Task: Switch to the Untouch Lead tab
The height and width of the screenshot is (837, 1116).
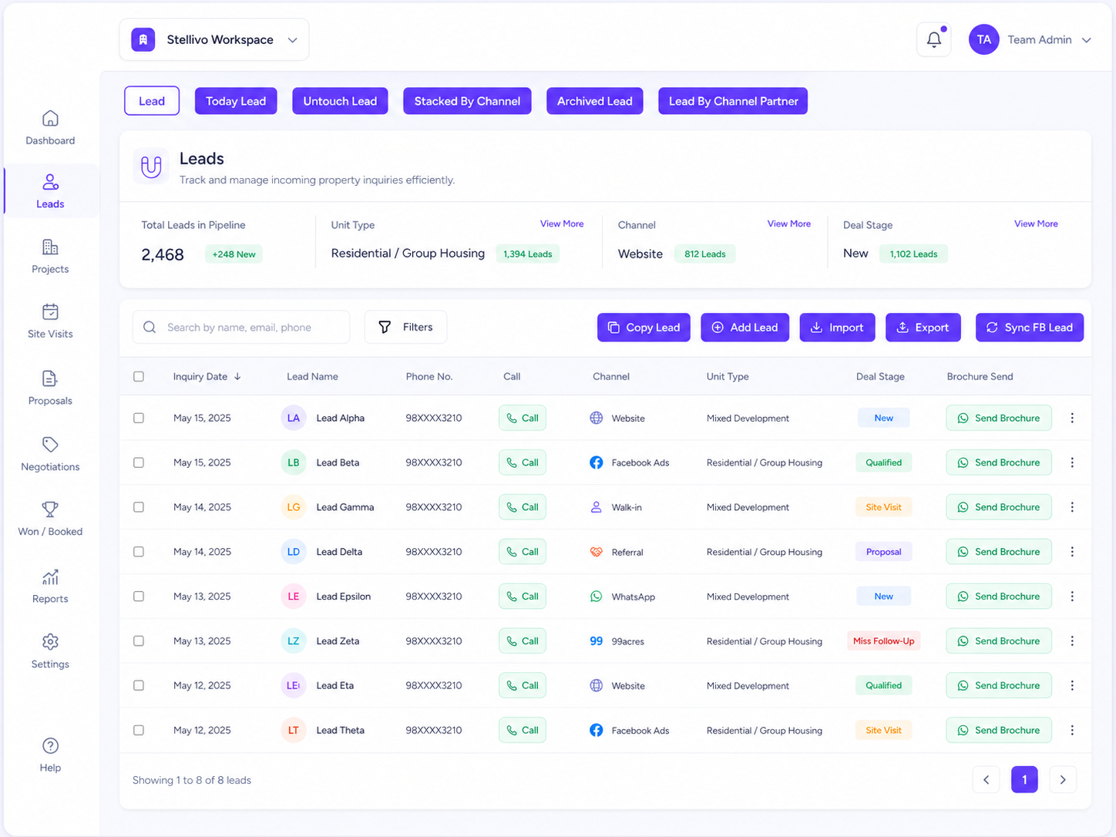Action: click(340, 101)
